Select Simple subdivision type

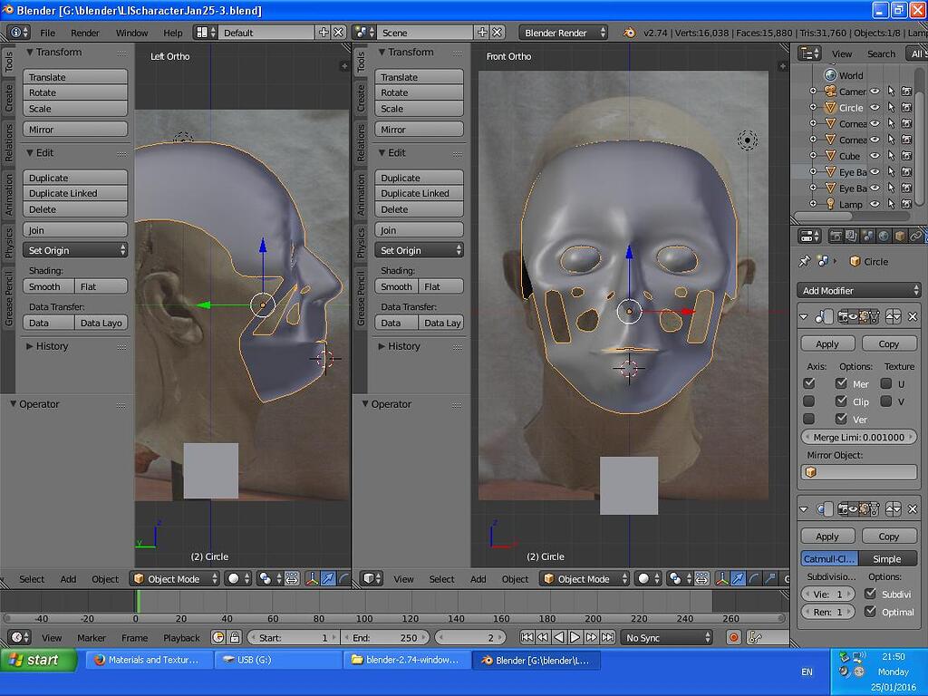(887, 558)
